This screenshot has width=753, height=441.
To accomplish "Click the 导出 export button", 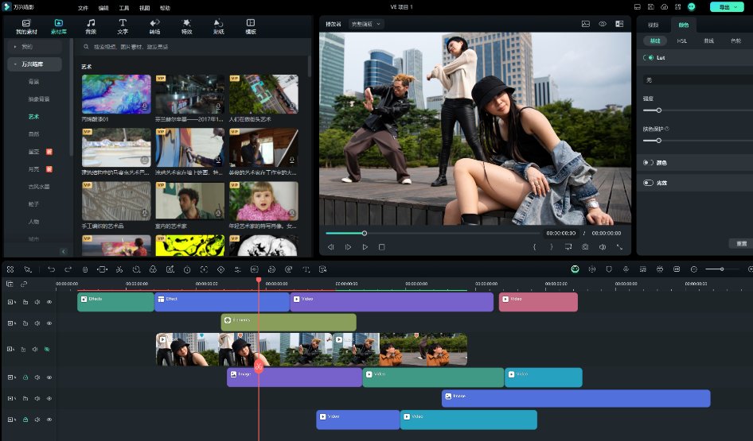I will [727, 7].
